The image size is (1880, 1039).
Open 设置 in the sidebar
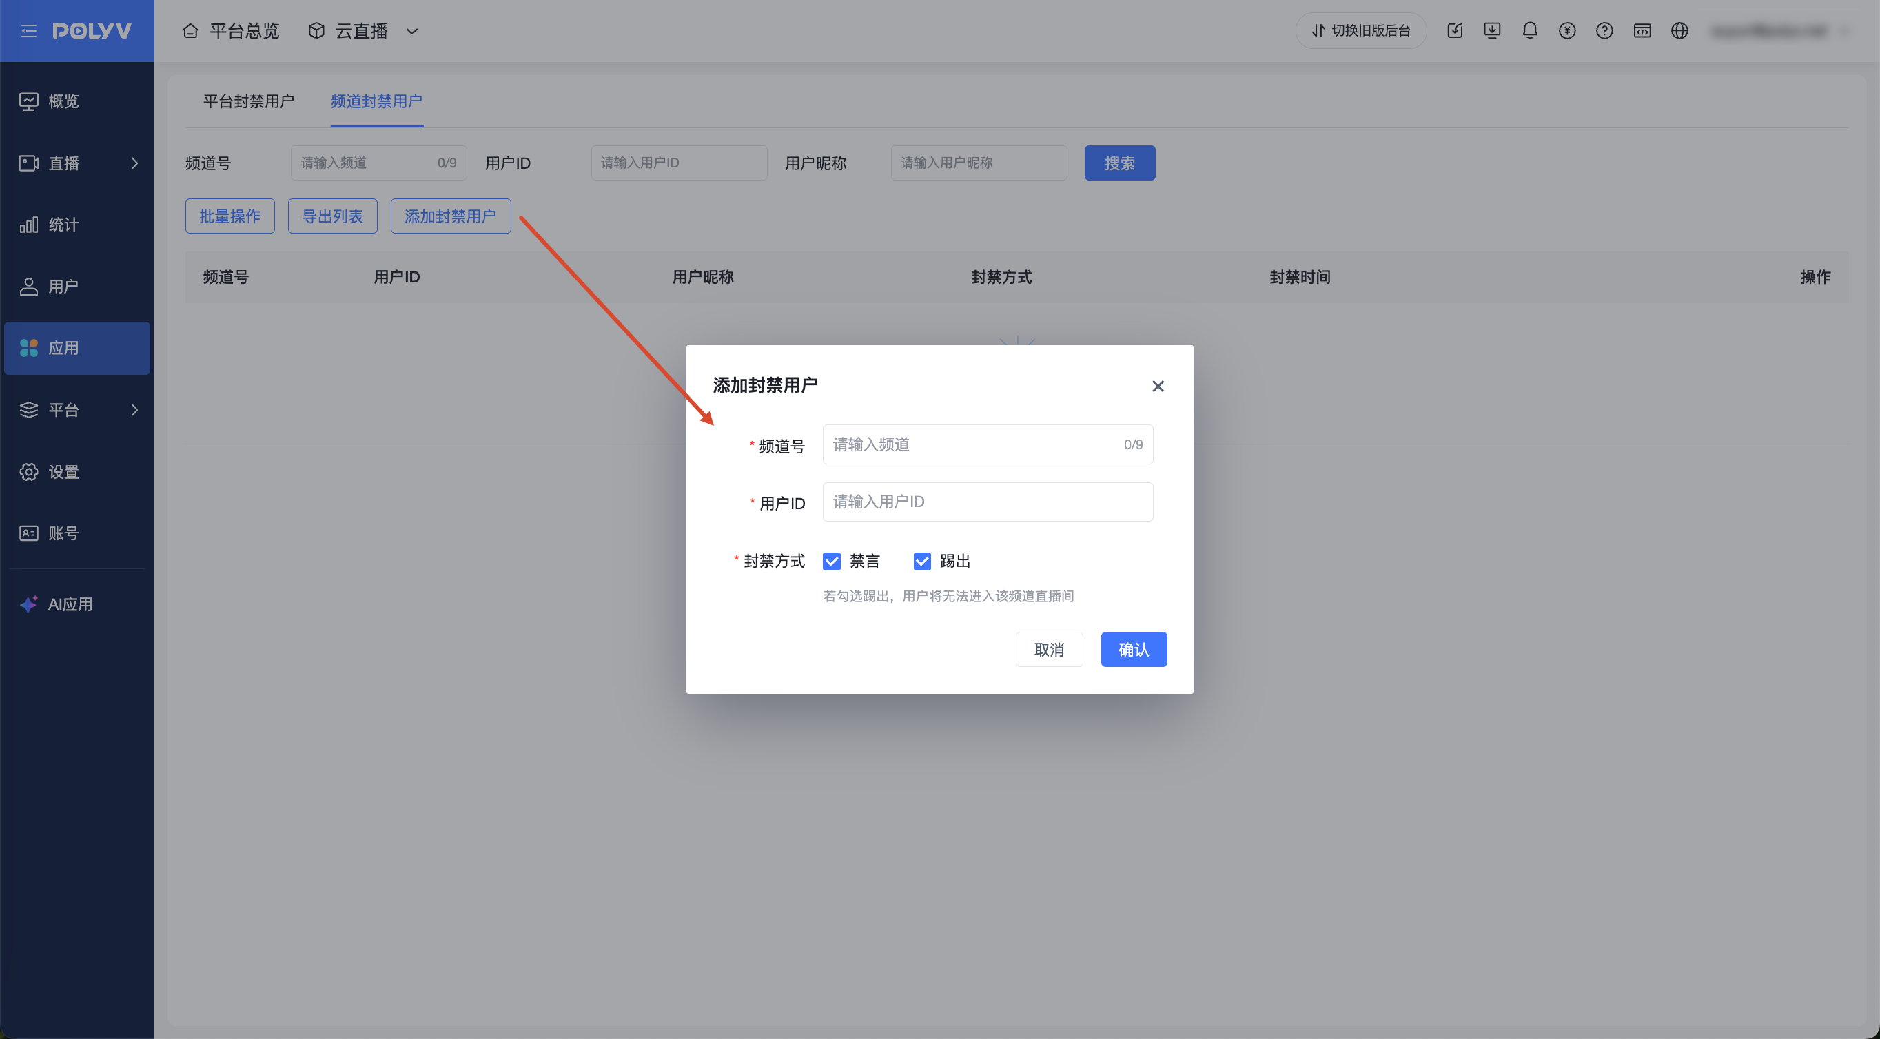click(x=77, y=472)
